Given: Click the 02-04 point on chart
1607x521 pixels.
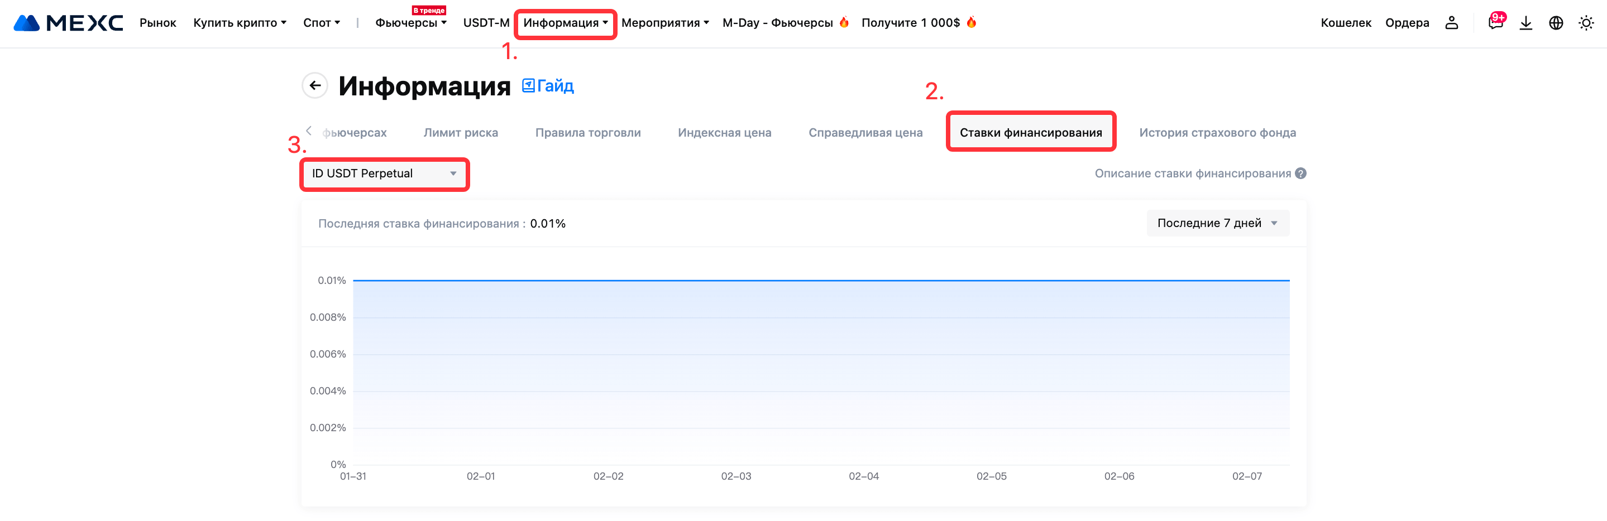Looking at the screenshot, I should point(863,281).
